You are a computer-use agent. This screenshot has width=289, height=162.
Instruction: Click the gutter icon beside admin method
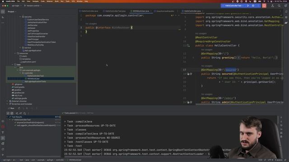click(x=188, y=102)
